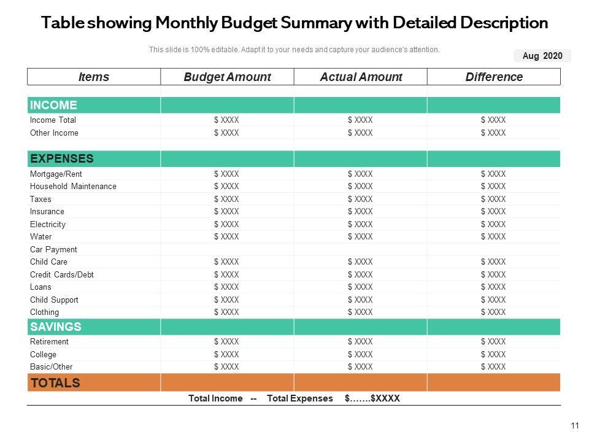Select the orange TOTALS row label
This screenshot has width=589, height=442.
55,382
